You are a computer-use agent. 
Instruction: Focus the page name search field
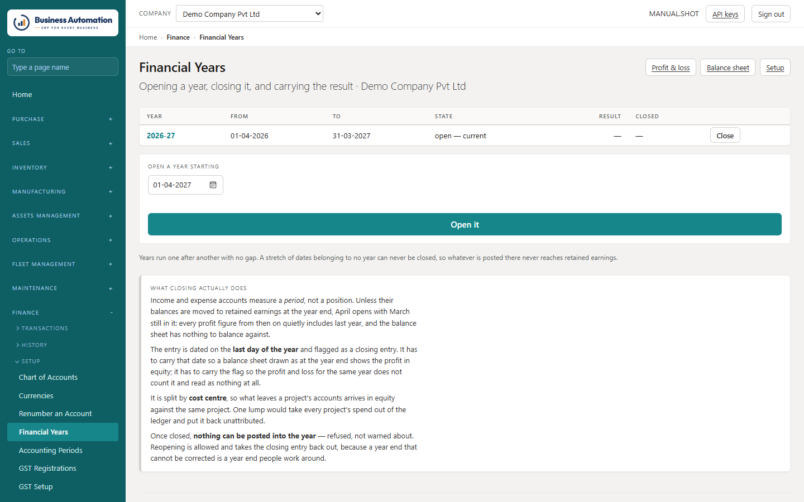pyautogui.click(x=63, y=67)
